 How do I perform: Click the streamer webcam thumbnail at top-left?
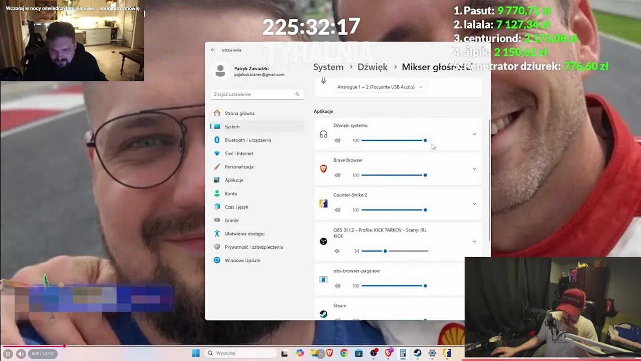tap(72, 41)
